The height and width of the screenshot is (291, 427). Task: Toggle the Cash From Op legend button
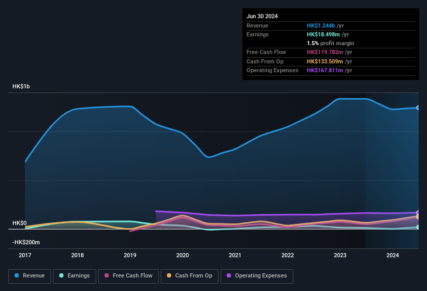click(189, 276)
